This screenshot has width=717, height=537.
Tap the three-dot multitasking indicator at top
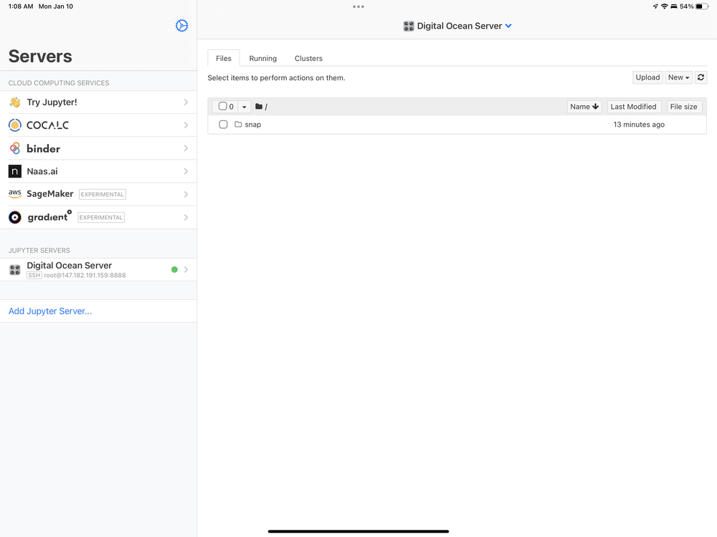pyautogui.click(x=358, y=6)
